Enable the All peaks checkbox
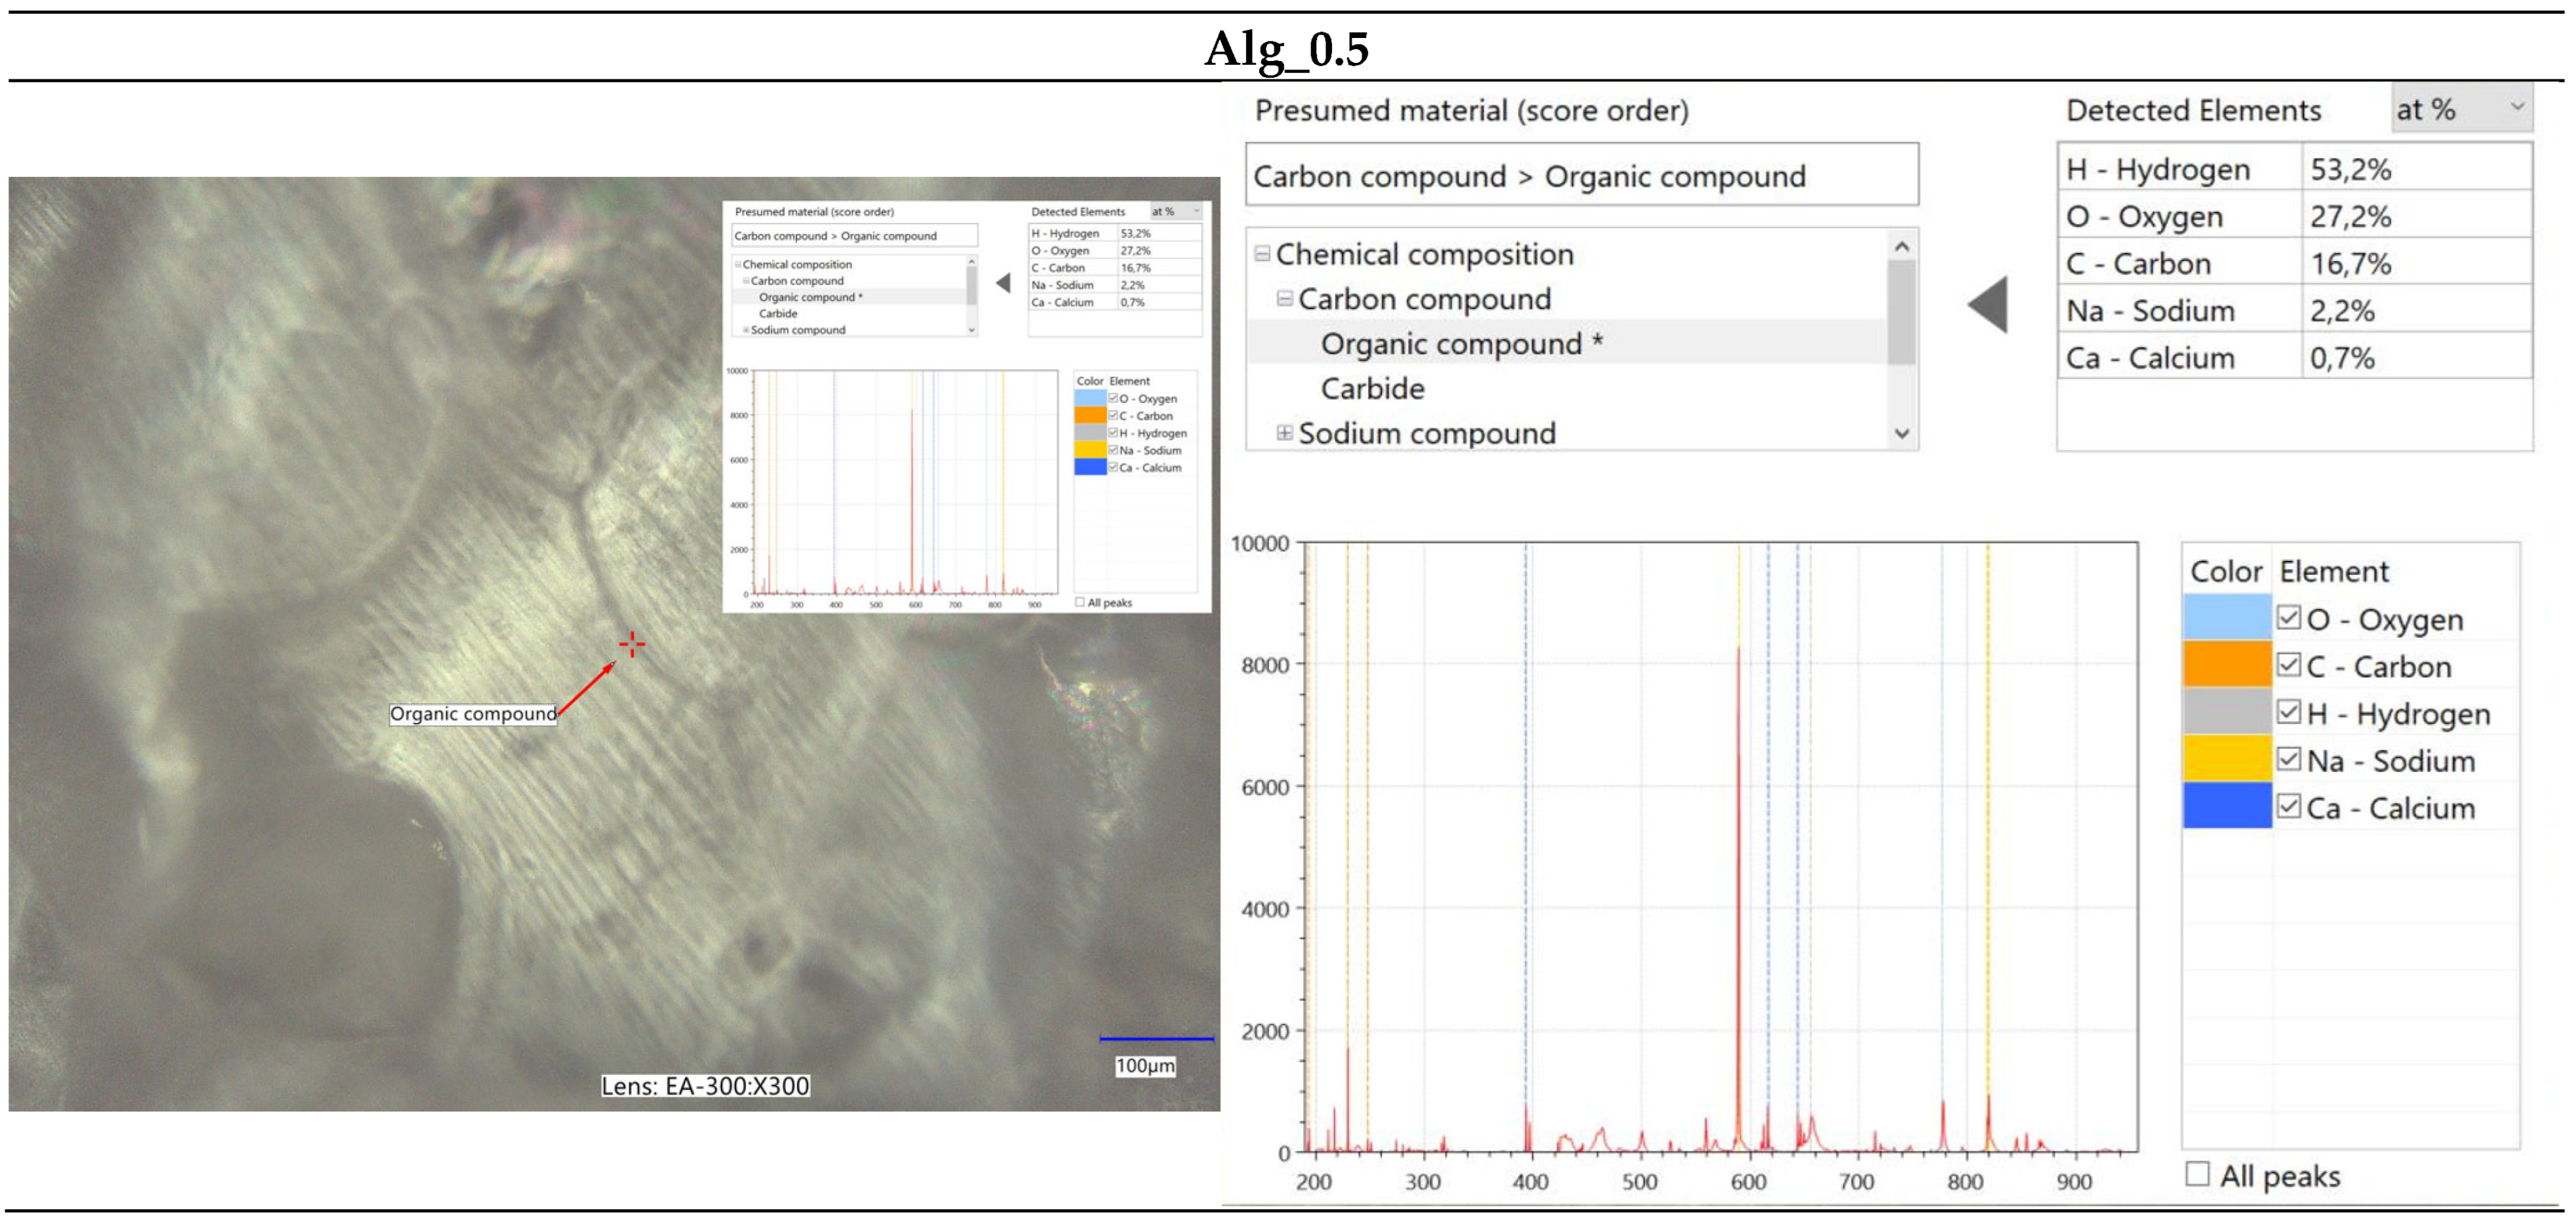The image size is (2576, 1223). click(2198, 1174)
